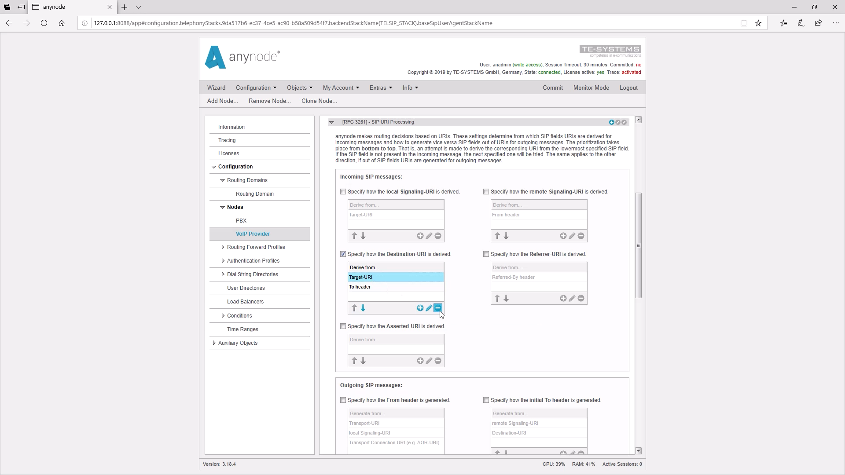Move remote Signaling-URI entry down arrow
845x475 pixels.
(x=506, y=236)
